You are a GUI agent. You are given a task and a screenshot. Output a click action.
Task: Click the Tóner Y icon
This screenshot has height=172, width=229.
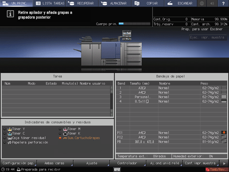point(10,129)
